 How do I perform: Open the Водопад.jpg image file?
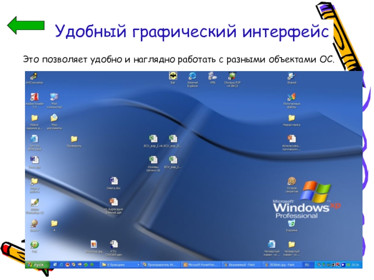click(94, 247)
